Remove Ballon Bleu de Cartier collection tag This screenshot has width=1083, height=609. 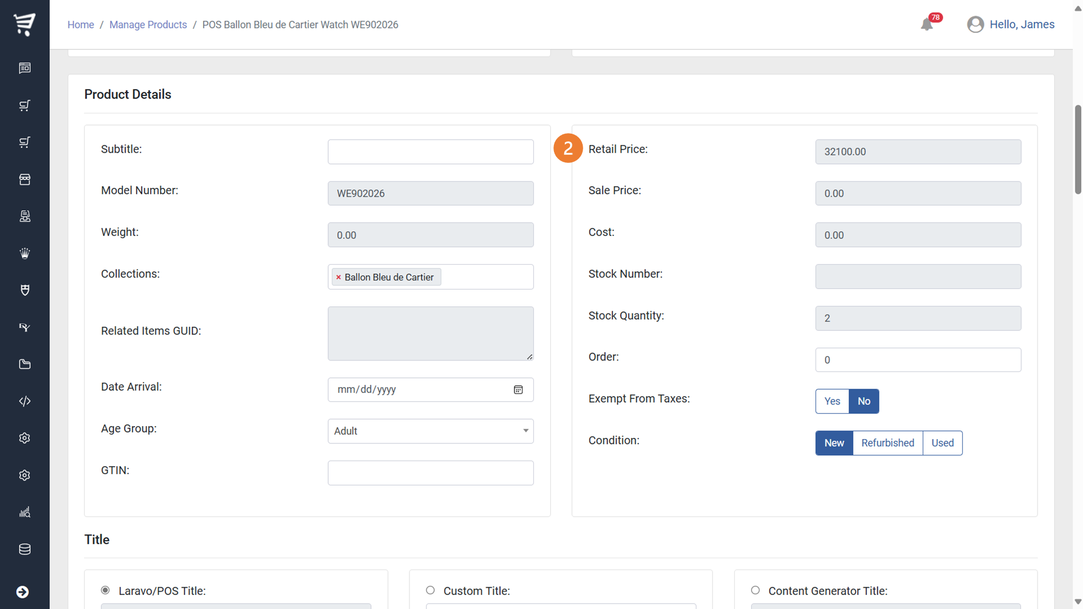click(338, 277)
